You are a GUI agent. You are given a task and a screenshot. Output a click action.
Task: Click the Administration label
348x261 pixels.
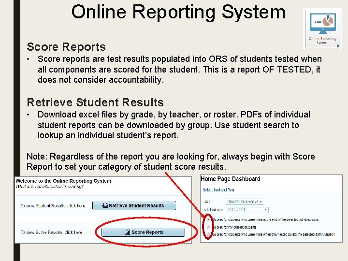click(x=214, y=210)
